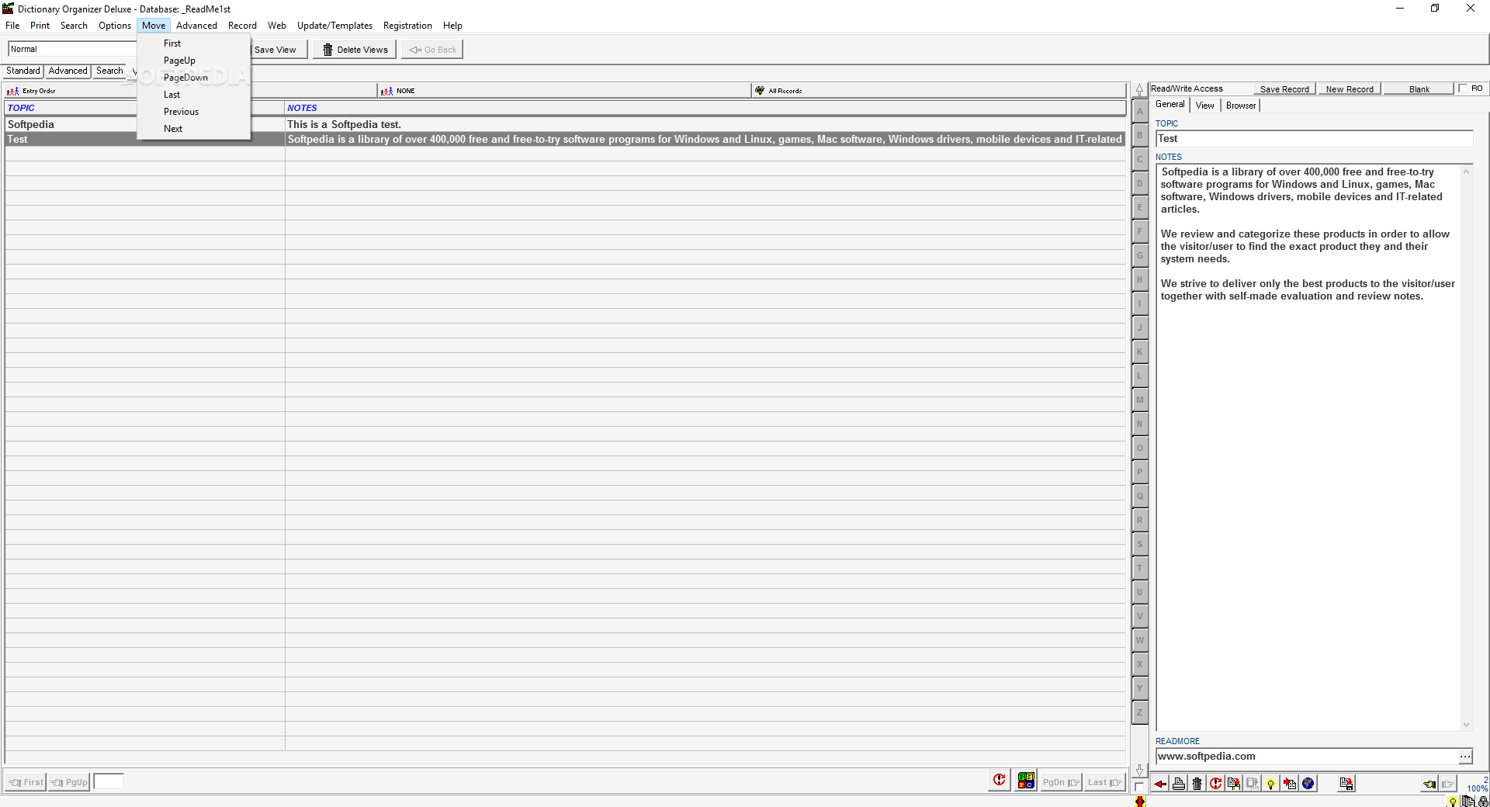This screenshot has width=1490, height=807.
Task: Switch to the View tab in record panel
Action: click(x=1204, y=106)
